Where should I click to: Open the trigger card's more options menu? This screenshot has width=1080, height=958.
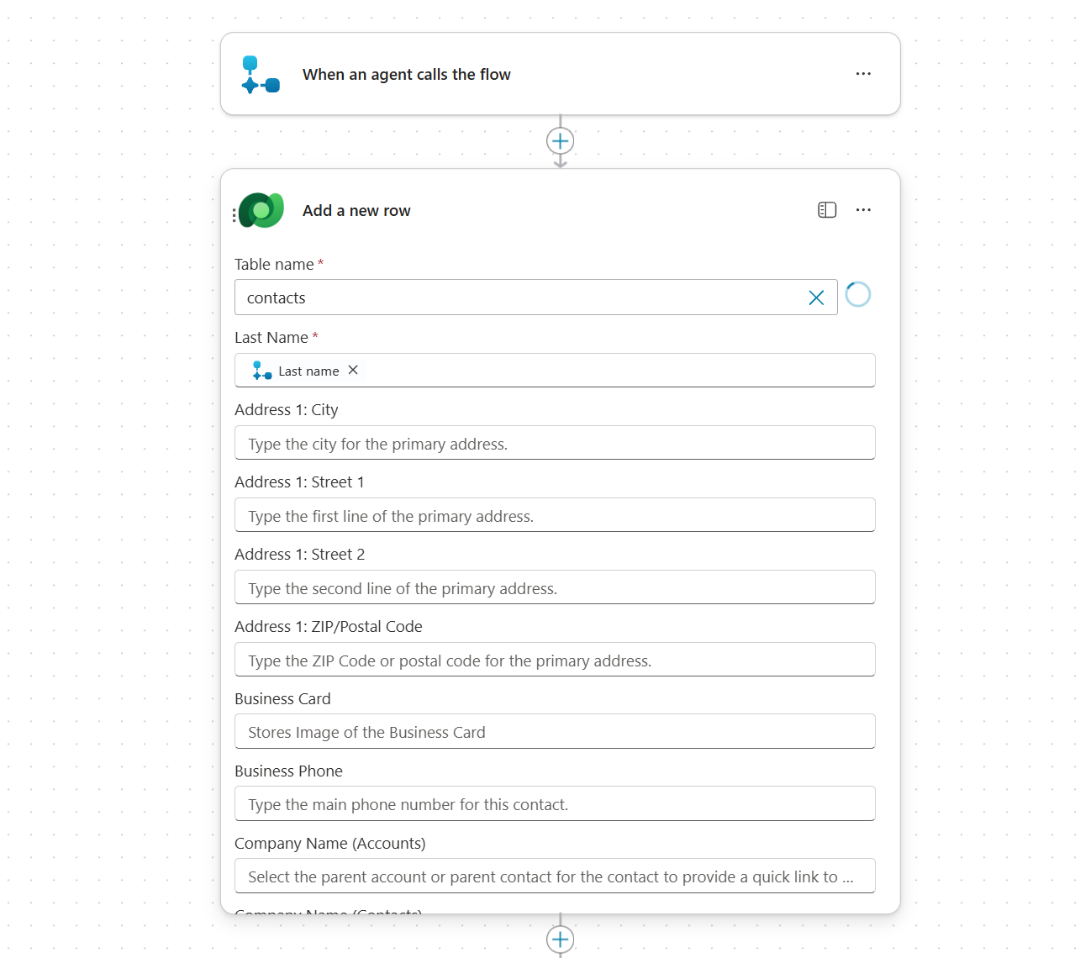863,74
